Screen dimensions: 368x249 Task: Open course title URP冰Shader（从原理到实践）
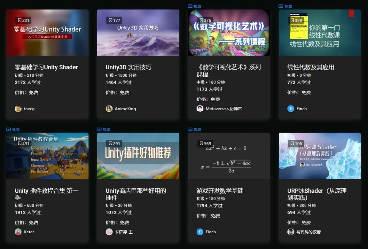click(x=317, y=194)
